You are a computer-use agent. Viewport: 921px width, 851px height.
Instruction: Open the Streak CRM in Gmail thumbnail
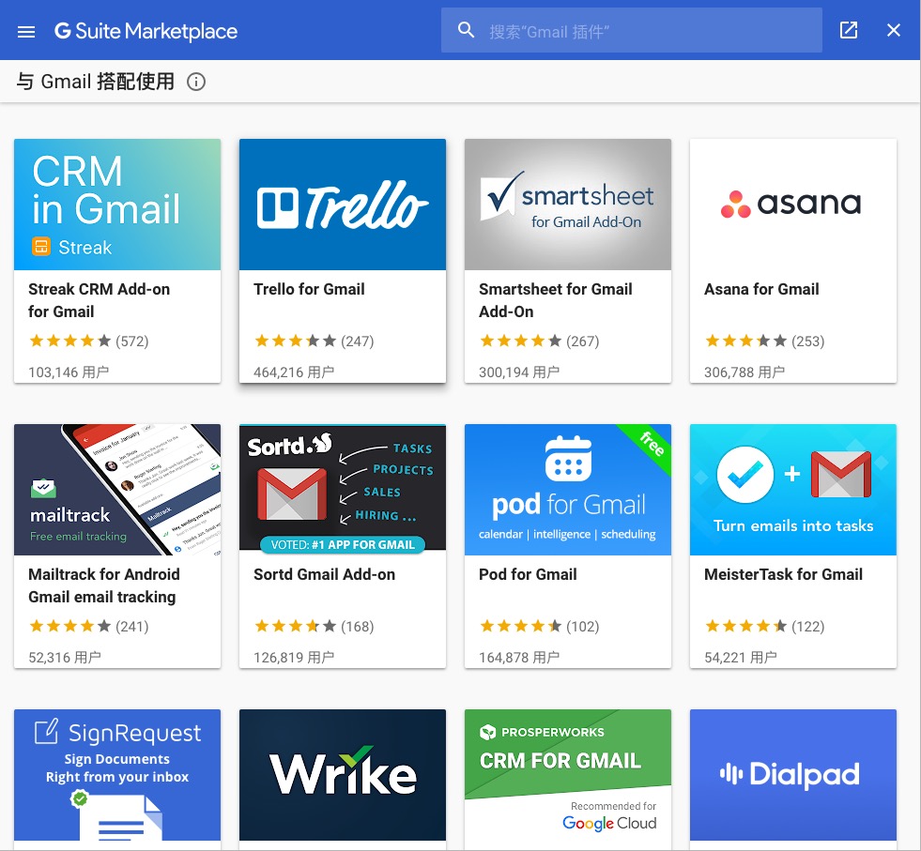[x=117, y=205]
